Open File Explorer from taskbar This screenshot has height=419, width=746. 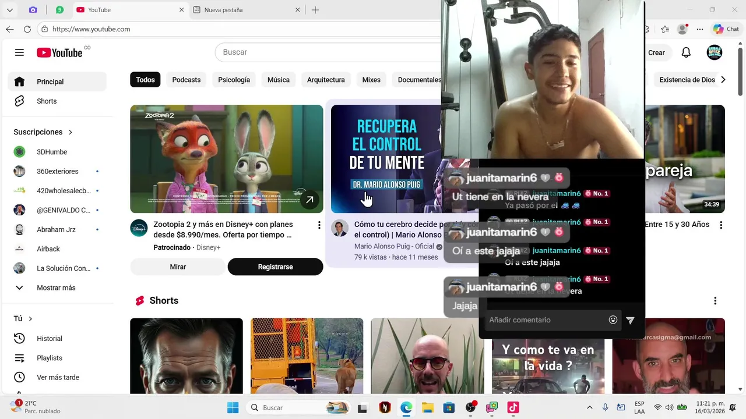427,407
